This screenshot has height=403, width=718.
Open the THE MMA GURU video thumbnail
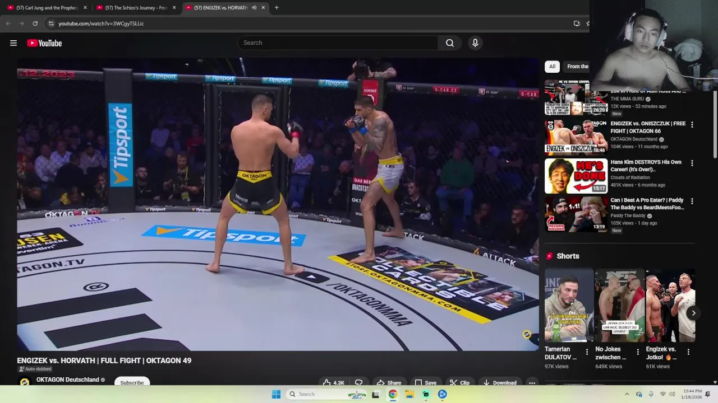coord(576,98)
